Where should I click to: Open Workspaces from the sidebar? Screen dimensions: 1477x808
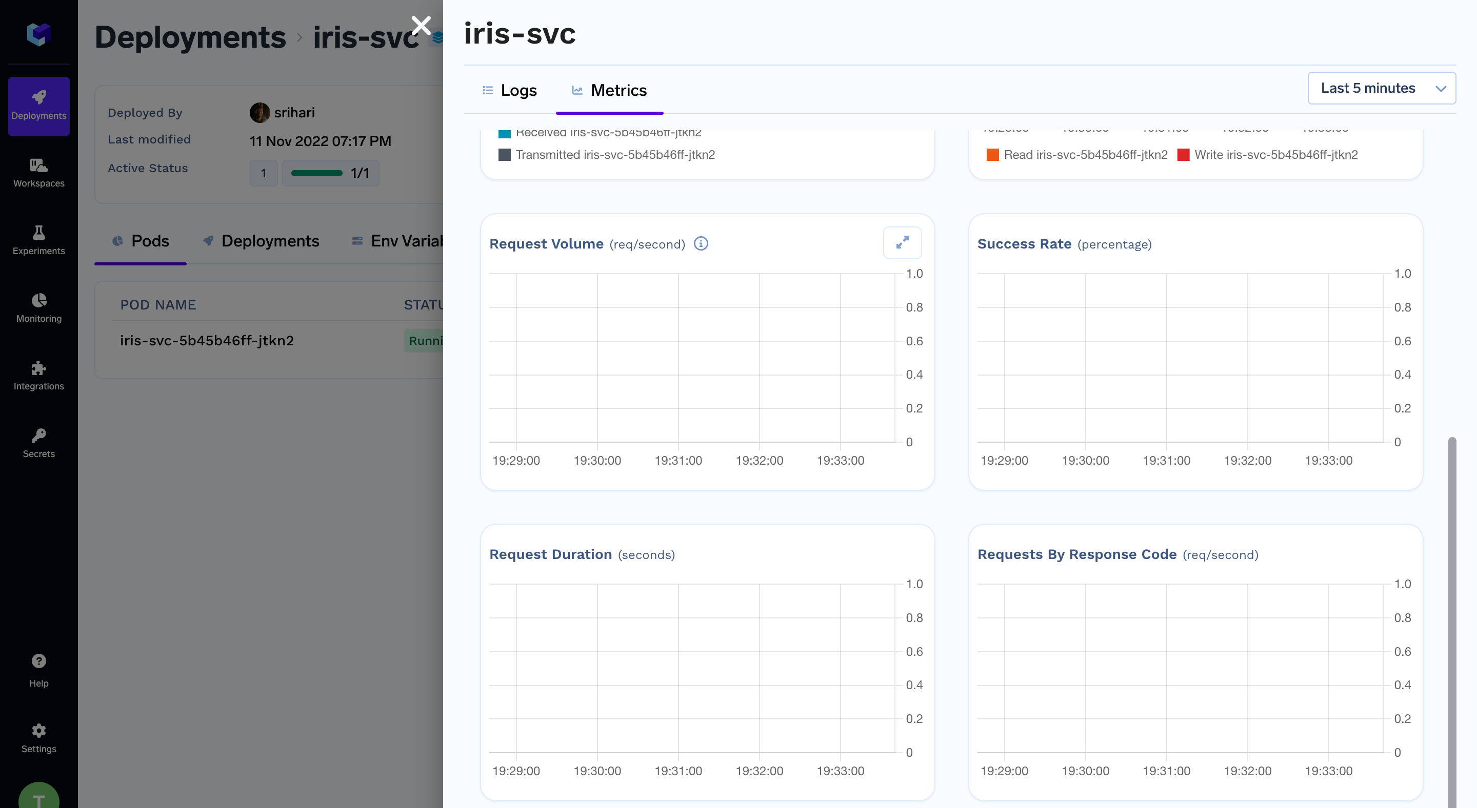[38, 173]
